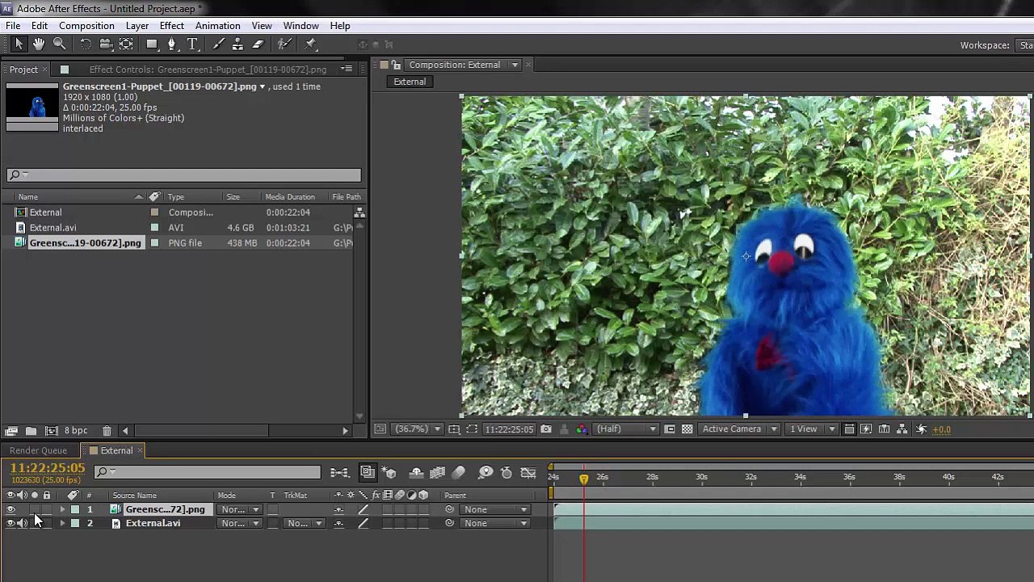
Task: Open Parent dropdown for External.avi layer
Action: pyautogui.click(x=496, y=524)
